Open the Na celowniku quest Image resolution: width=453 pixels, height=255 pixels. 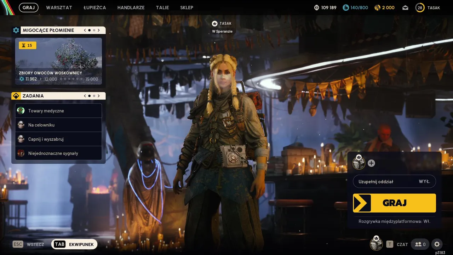58,125
